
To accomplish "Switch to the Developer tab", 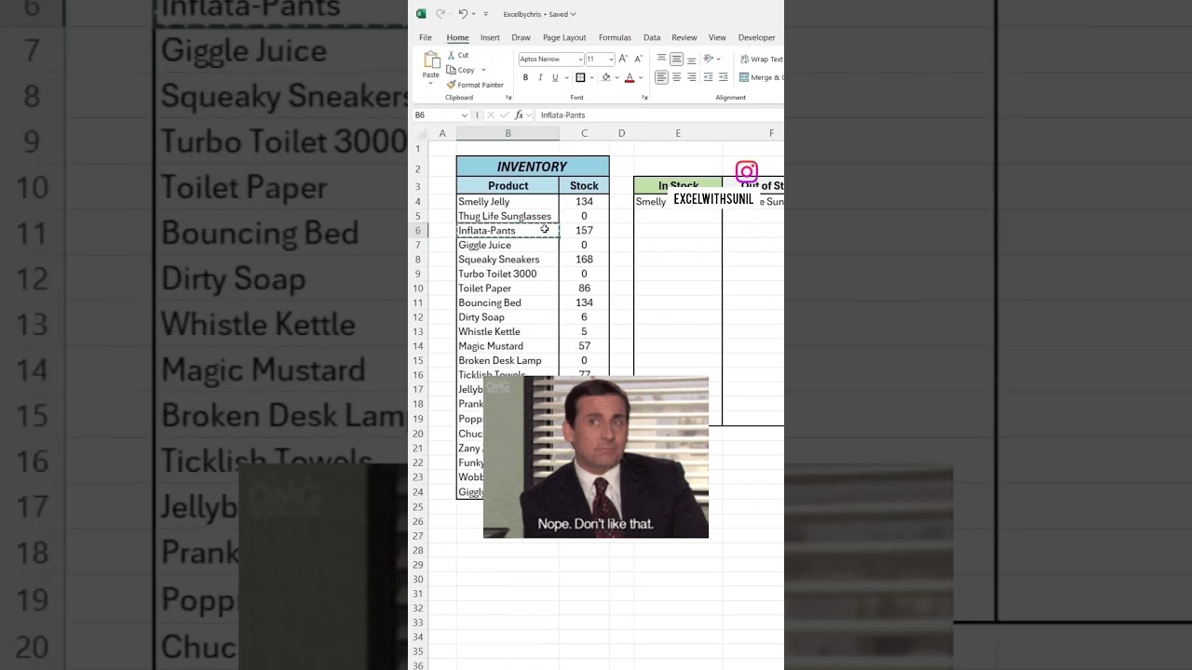I will 757,37.
